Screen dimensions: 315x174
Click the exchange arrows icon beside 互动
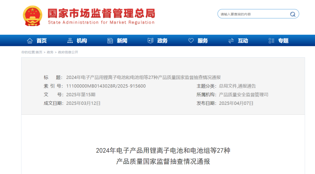tap(231, 41)
